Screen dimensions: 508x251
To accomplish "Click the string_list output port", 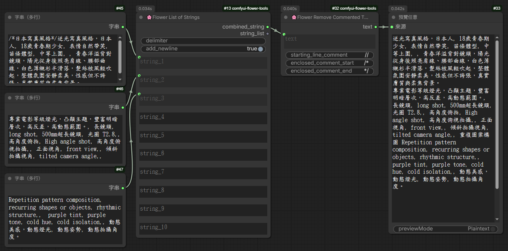I will [x=267, y=34].
